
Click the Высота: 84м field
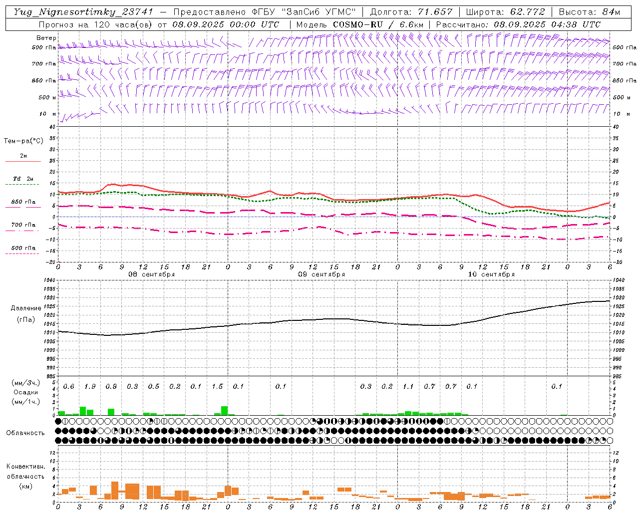pos(590,12)
